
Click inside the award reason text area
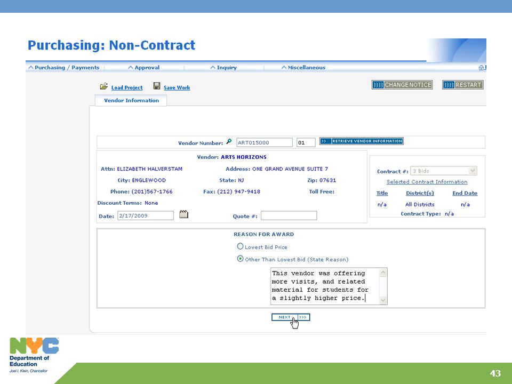325,286
